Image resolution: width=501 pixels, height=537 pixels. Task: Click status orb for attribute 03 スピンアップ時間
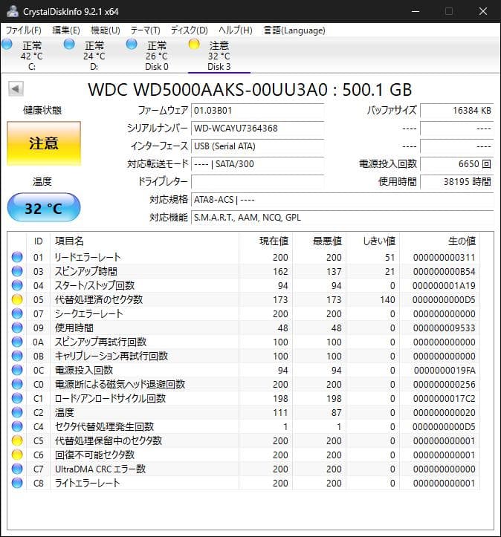(x=17, y=271)
